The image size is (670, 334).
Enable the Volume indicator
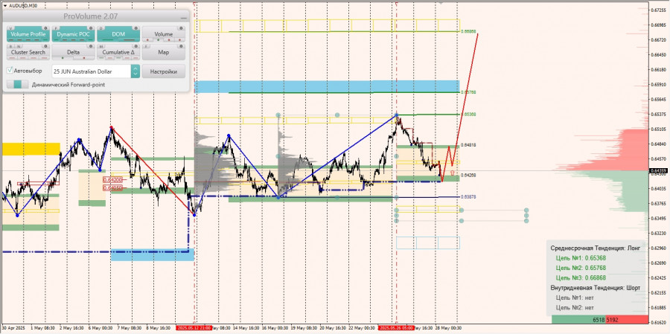pos(164,34)
